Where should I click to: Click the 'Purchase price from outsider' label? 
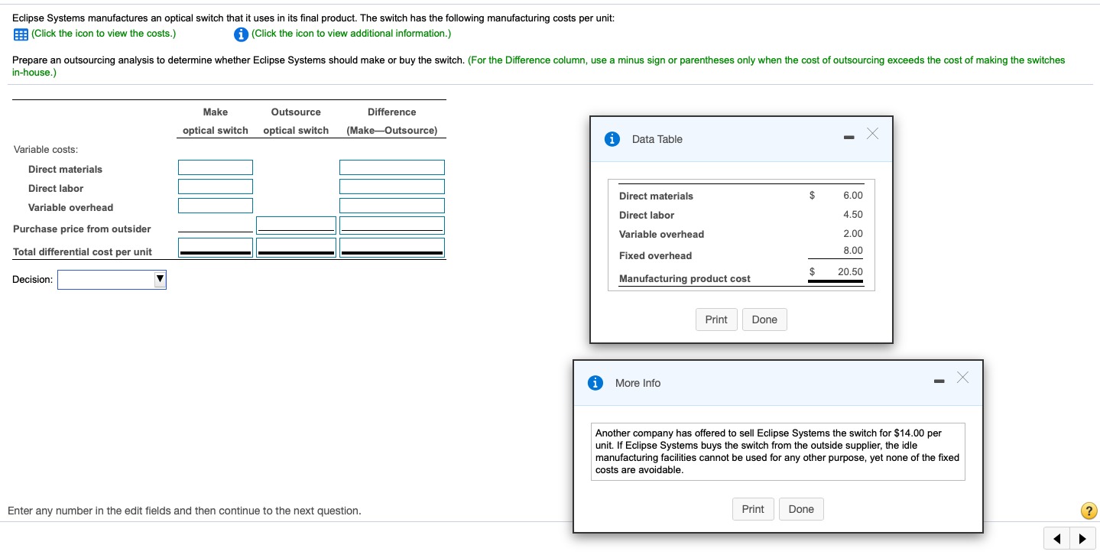(82, 229)
